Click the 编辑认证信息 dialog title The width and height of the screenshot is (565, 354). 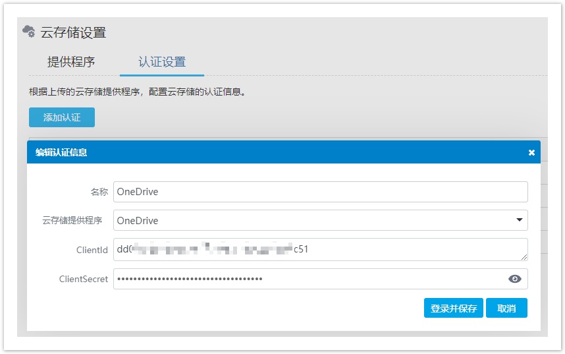tap(61, 152)
